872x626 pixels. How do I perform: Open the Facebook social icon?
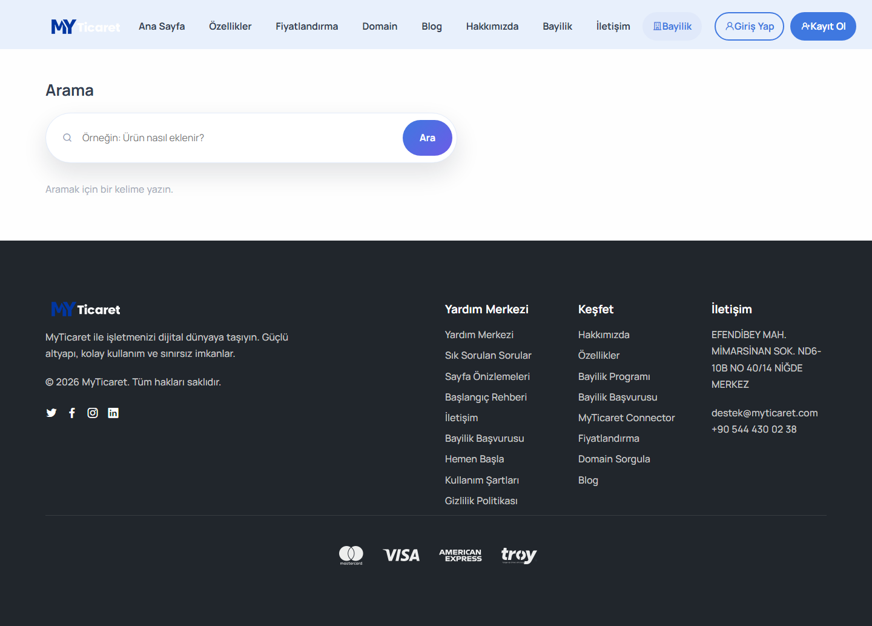click(x=72, y=413)
